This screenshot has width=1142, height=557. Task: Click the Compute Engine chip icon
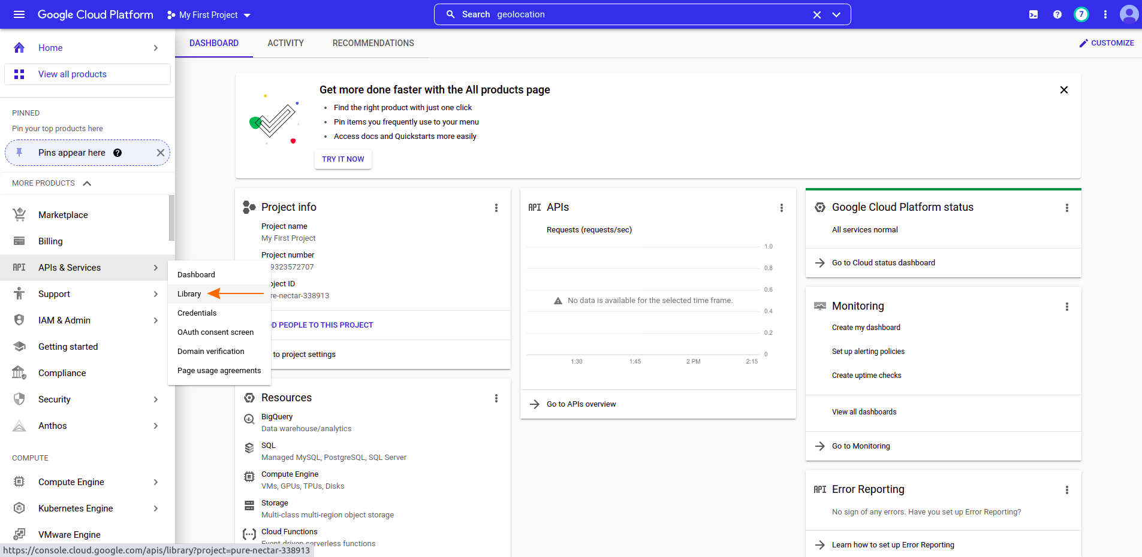19,482
